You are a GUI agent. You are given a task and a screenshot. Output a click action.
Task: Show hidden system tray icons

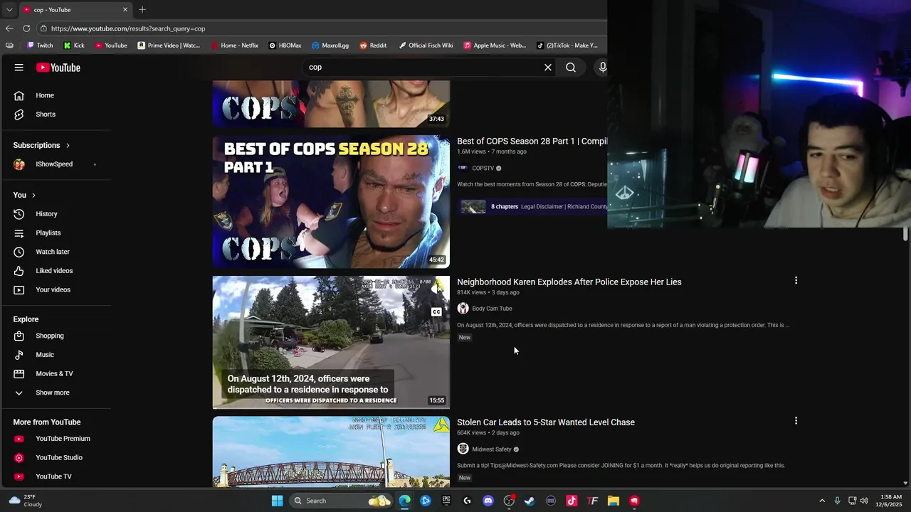822,501
